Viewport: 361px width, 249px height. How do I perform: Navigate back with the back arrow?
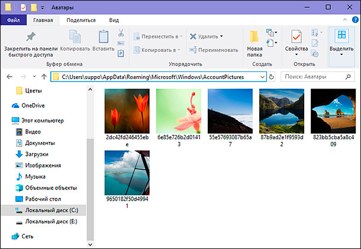pos(10,77)
